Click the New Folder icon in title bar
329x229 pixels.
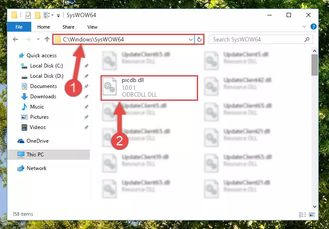(x=38, y=15)
